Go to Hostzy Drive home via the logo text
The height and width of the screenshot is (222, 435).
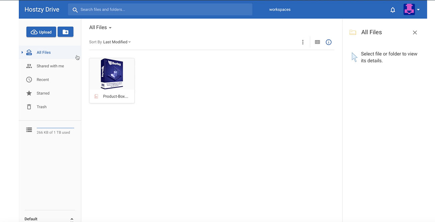pos(42,9)
